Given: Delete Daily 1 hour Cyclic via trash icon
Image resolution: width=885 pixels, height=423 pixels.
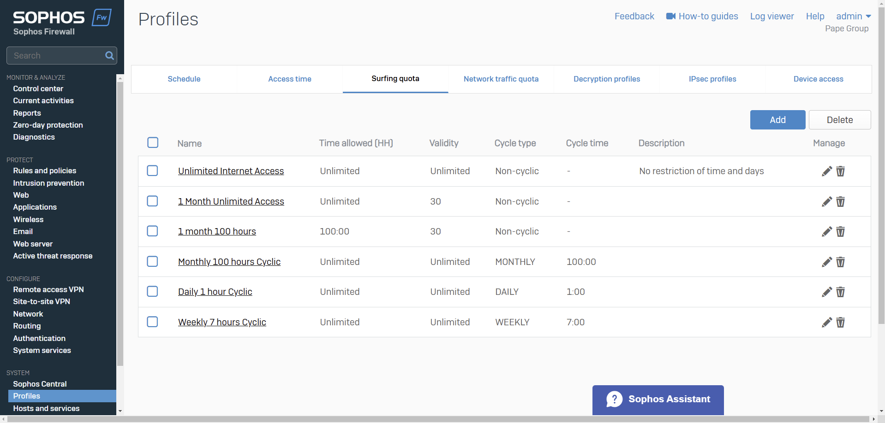Looking at the screenshot, I should [x=841, y=292].
